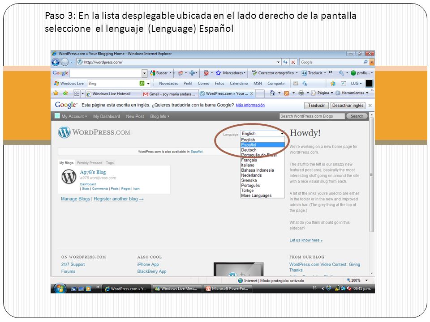The width and height of the screenshot is (430, 322).
Task: Dismiss the Google translate bar
Action: tap(370, 106)
